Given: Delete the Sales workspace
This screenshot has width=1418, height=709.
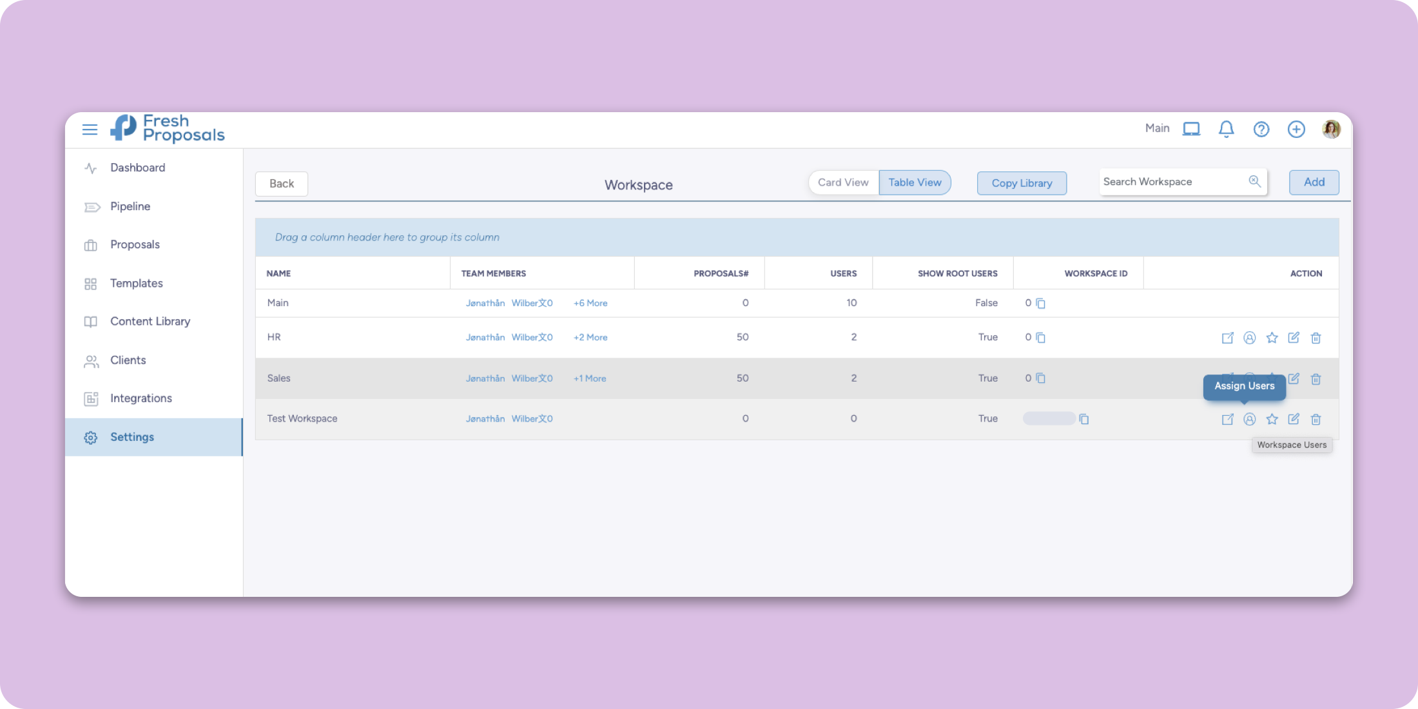Looking at the screenshot, I should (1316, 379).
